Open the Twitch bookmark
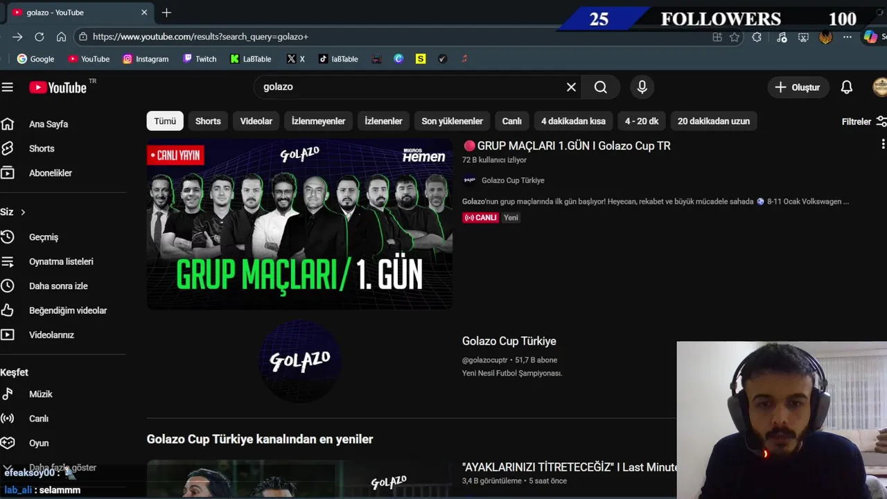 [x=200, y=59]
